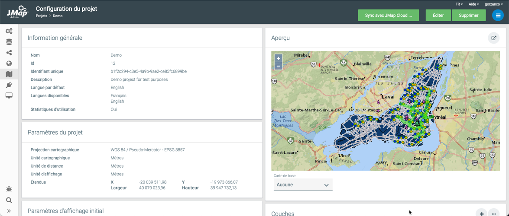Open the blue hamburger menu button
This screenshot has height=216, width=509.
pyautogui.click(x=498, y=16)
